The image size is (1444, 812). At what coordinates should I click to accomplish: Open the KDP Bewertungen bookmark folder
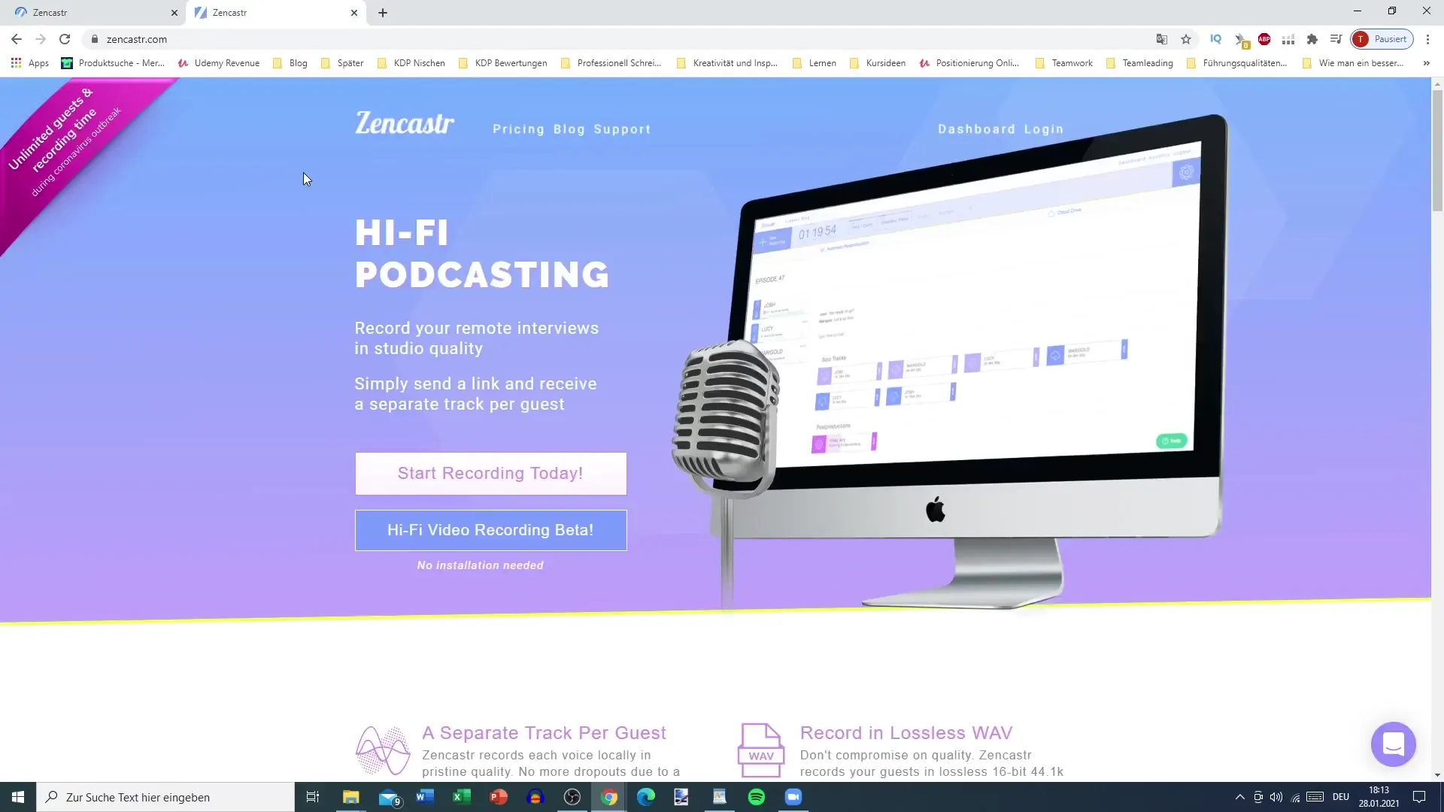(x=503, y=63)
